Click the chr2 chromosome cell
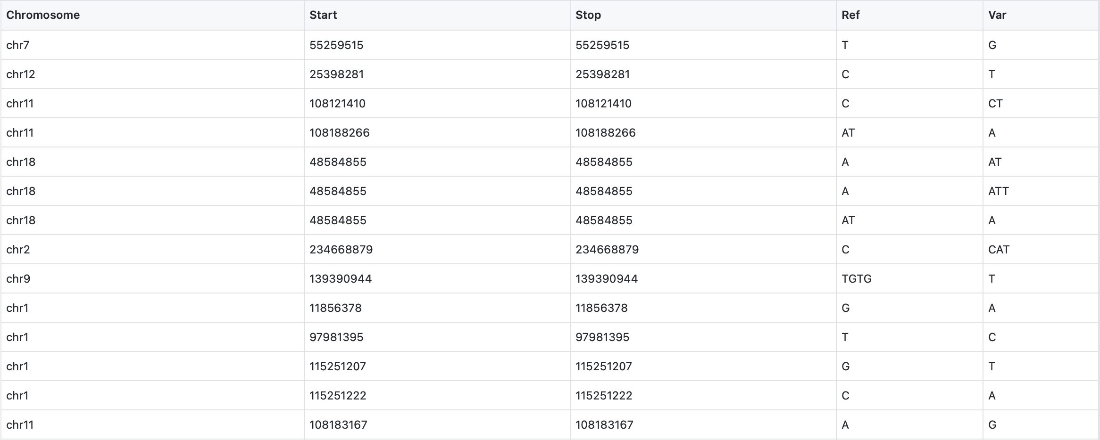The height and width of the screenshot is (440, 1100). coord(152,250)
